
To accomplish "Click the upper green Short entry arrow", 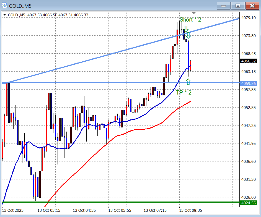I will click(x=186, y=29).
